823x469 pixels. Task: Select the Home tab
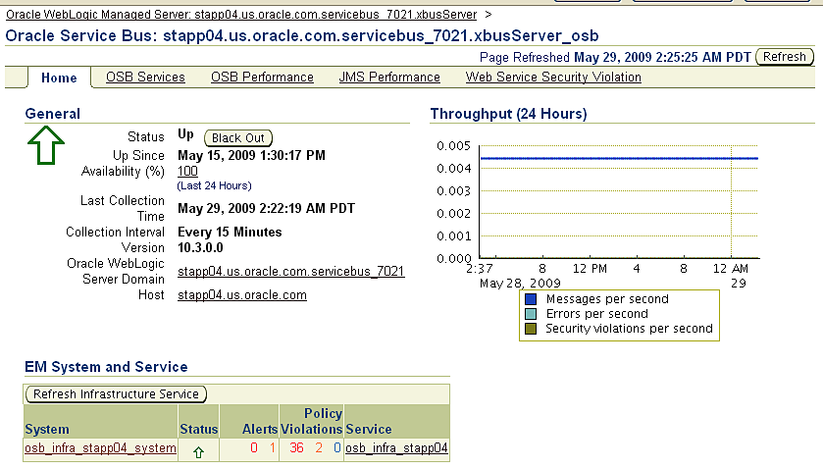pos(59,78)
